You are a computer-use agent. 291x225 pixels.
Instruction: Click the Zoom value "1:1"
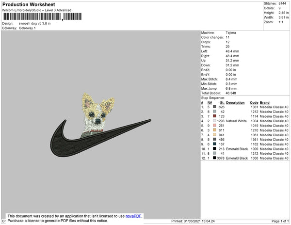pyautogui.click(x=281, y=22)
